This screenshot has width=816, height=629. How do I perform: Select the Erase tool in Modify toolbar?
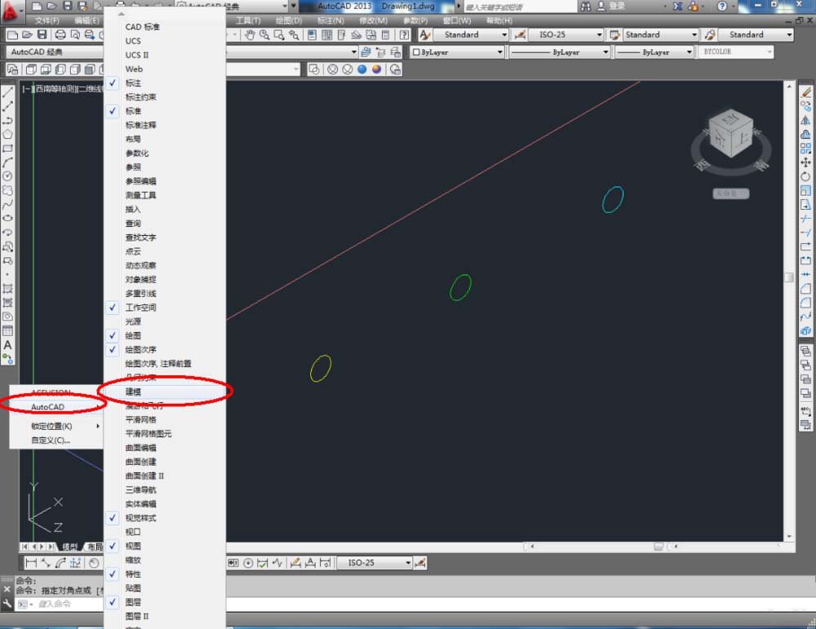click(x=805, y=92)
